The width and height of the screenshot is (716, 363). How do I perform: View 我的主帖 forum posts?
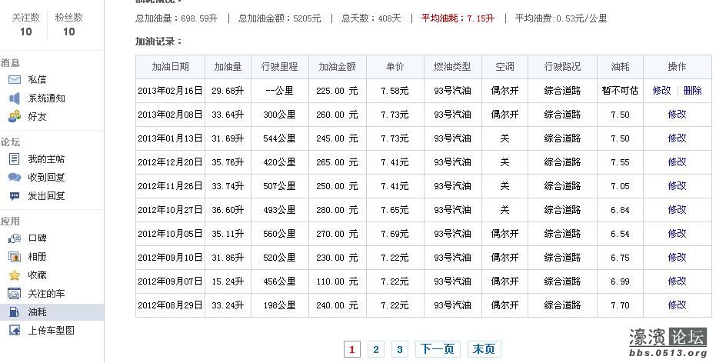pyautogui.click(x=46, y=159)
